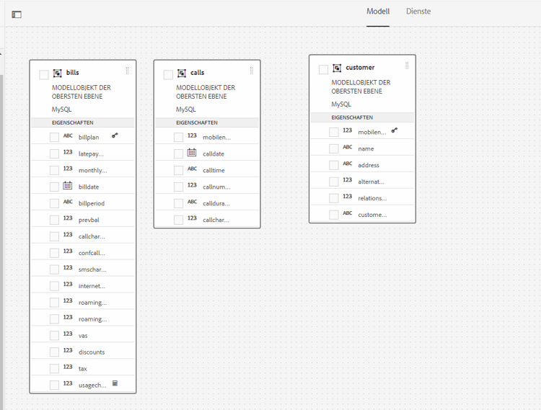Click the ABC type icon for billperiod
The height and width of the screenshot is (410, 541).
click(x=68, y=202)
